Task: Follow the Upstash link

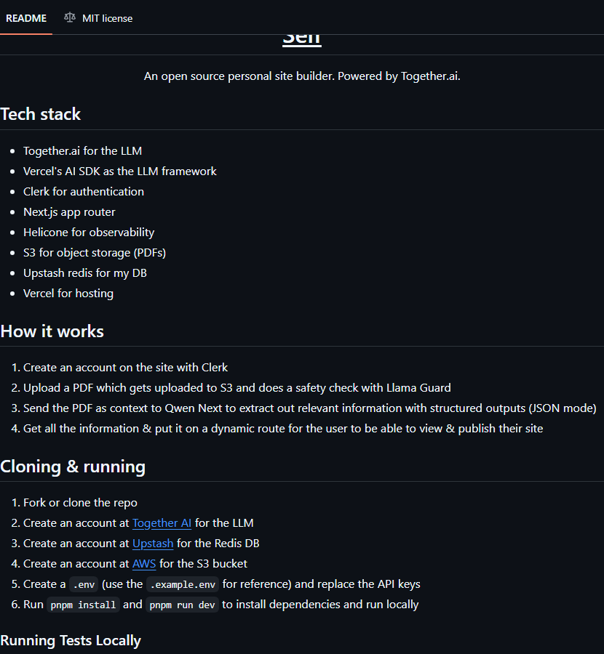Action: tap(153, 544)
